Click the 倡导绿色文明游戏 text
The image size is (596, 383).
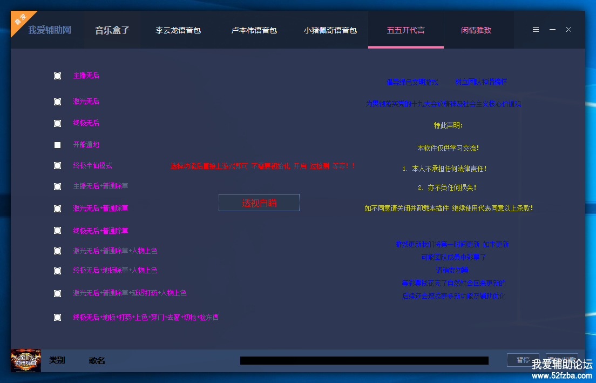(x=412, y=82)
